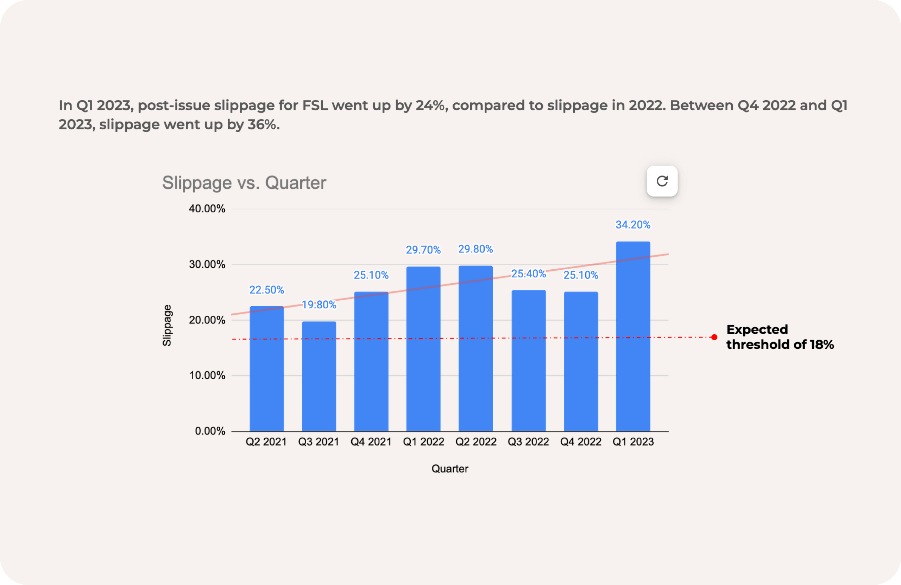Image resolution: width=901 pixels, height=585 pixels.
Task: Click the Q1 2023 axis tick label
Action: pyautogui.click(x=634, y=441)
